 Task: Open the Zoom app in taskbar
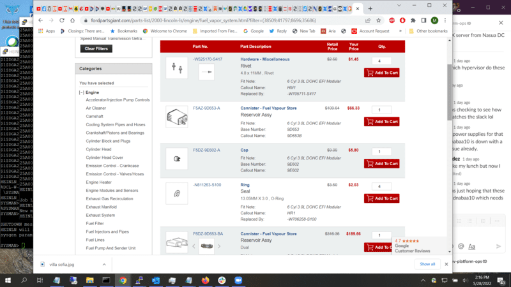(239, 279)
